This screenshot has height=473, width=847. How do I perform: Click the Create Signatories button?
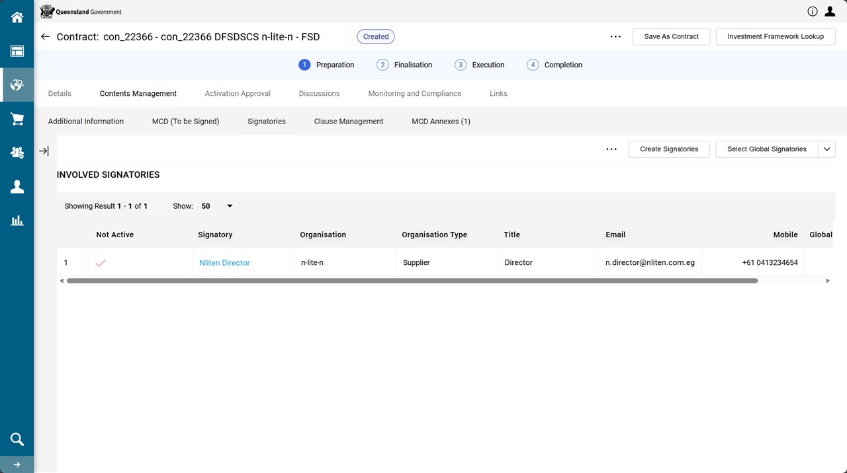(x=668, y=149)
